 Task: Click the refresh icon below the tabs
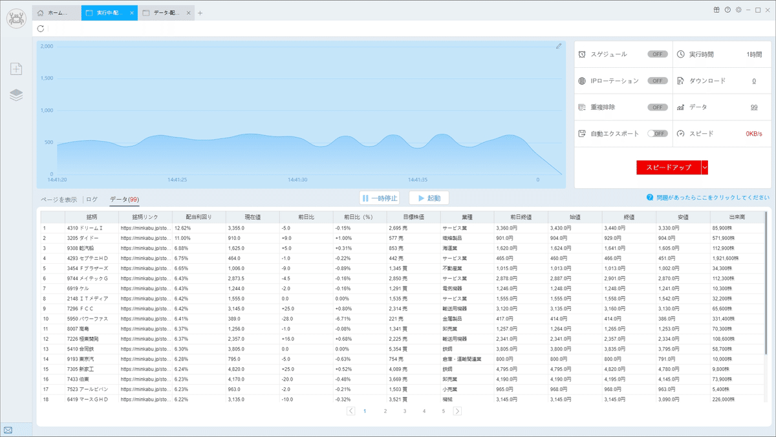41,28
